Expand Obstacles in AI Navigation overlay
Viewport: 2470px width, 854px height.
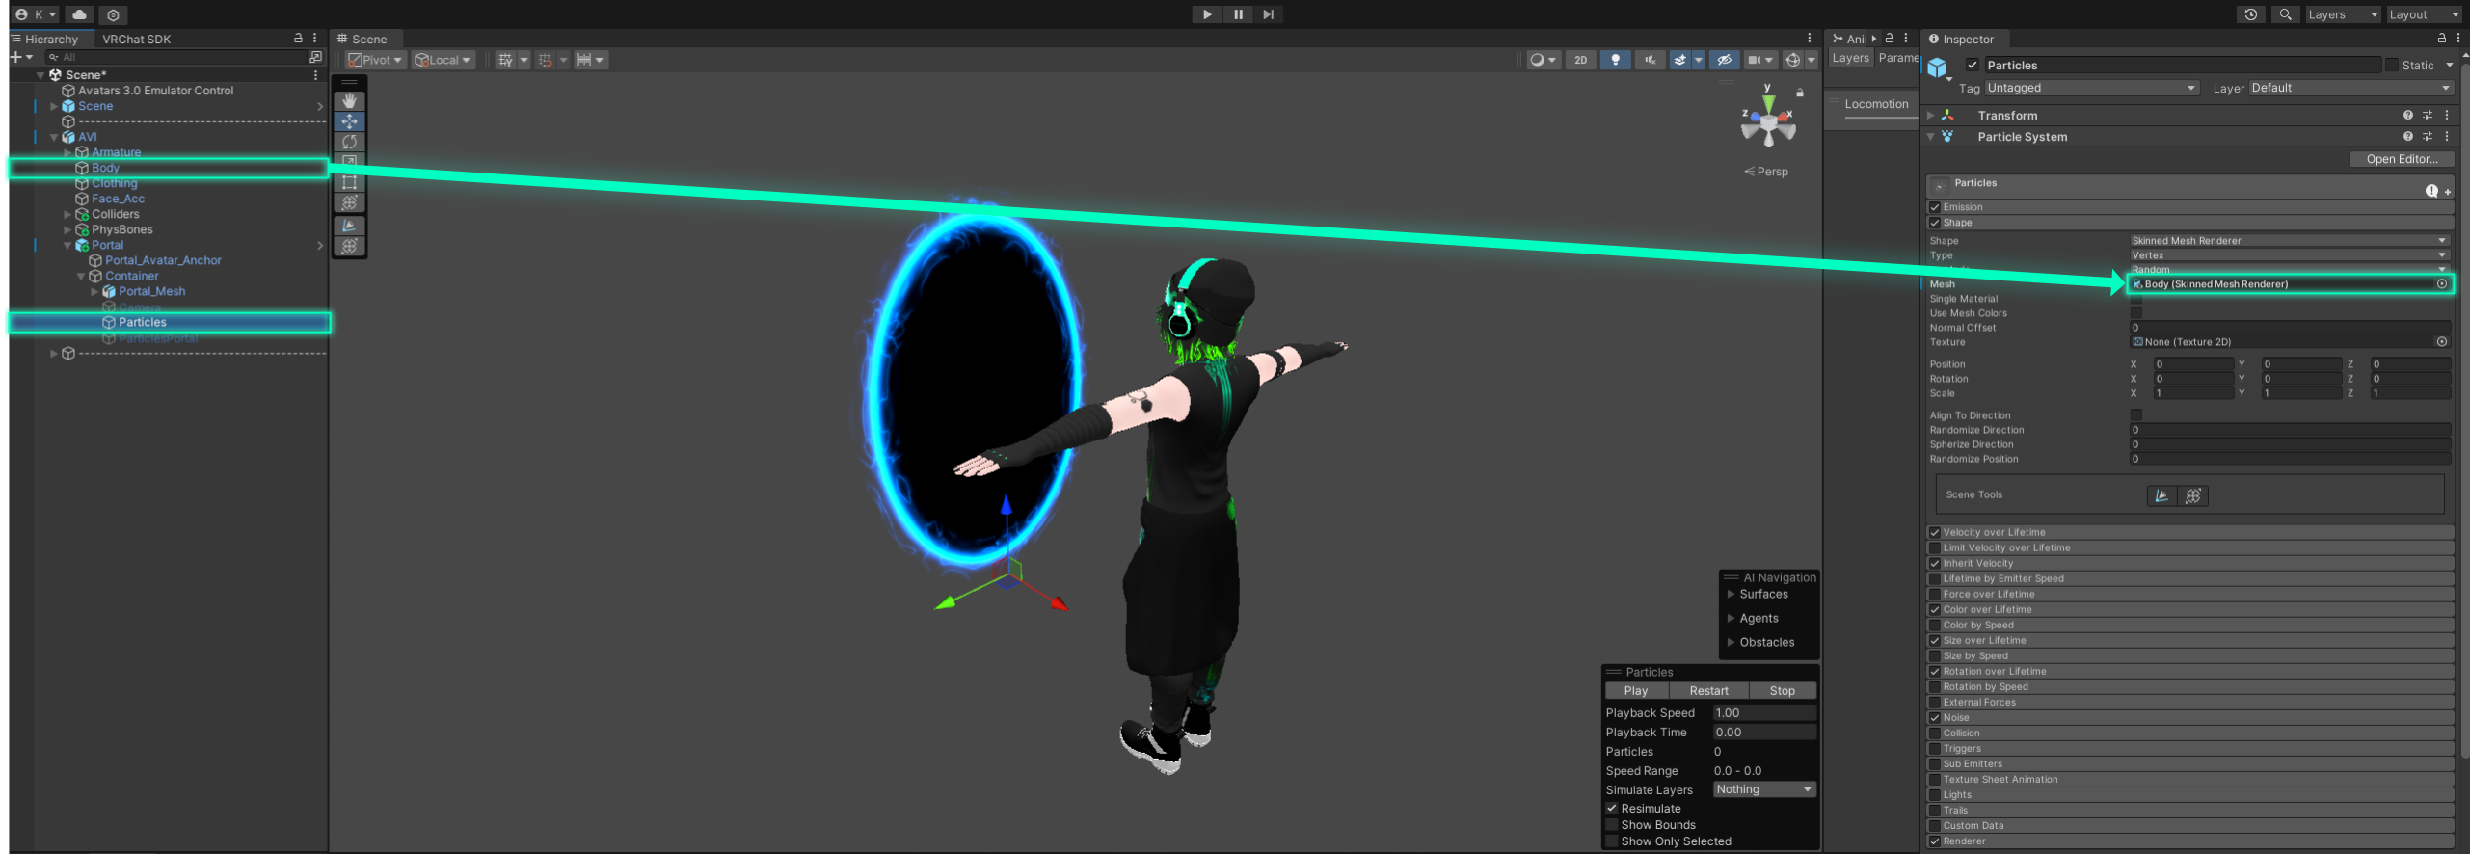click(x=1732, y=642)
